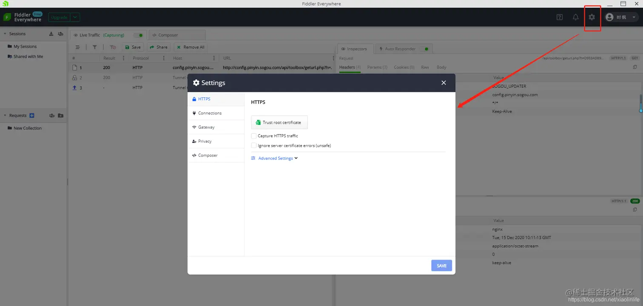Image resolution: width=643 pixels, height=306 pixels.
Task: Click the Upgrade button
Action: tap(59, 17)
